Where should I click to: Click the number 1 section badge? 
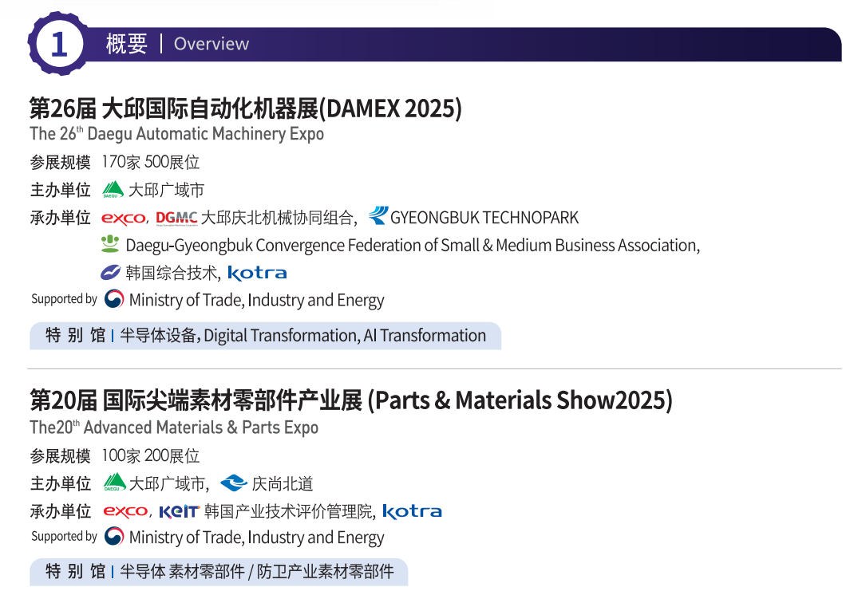58,44
